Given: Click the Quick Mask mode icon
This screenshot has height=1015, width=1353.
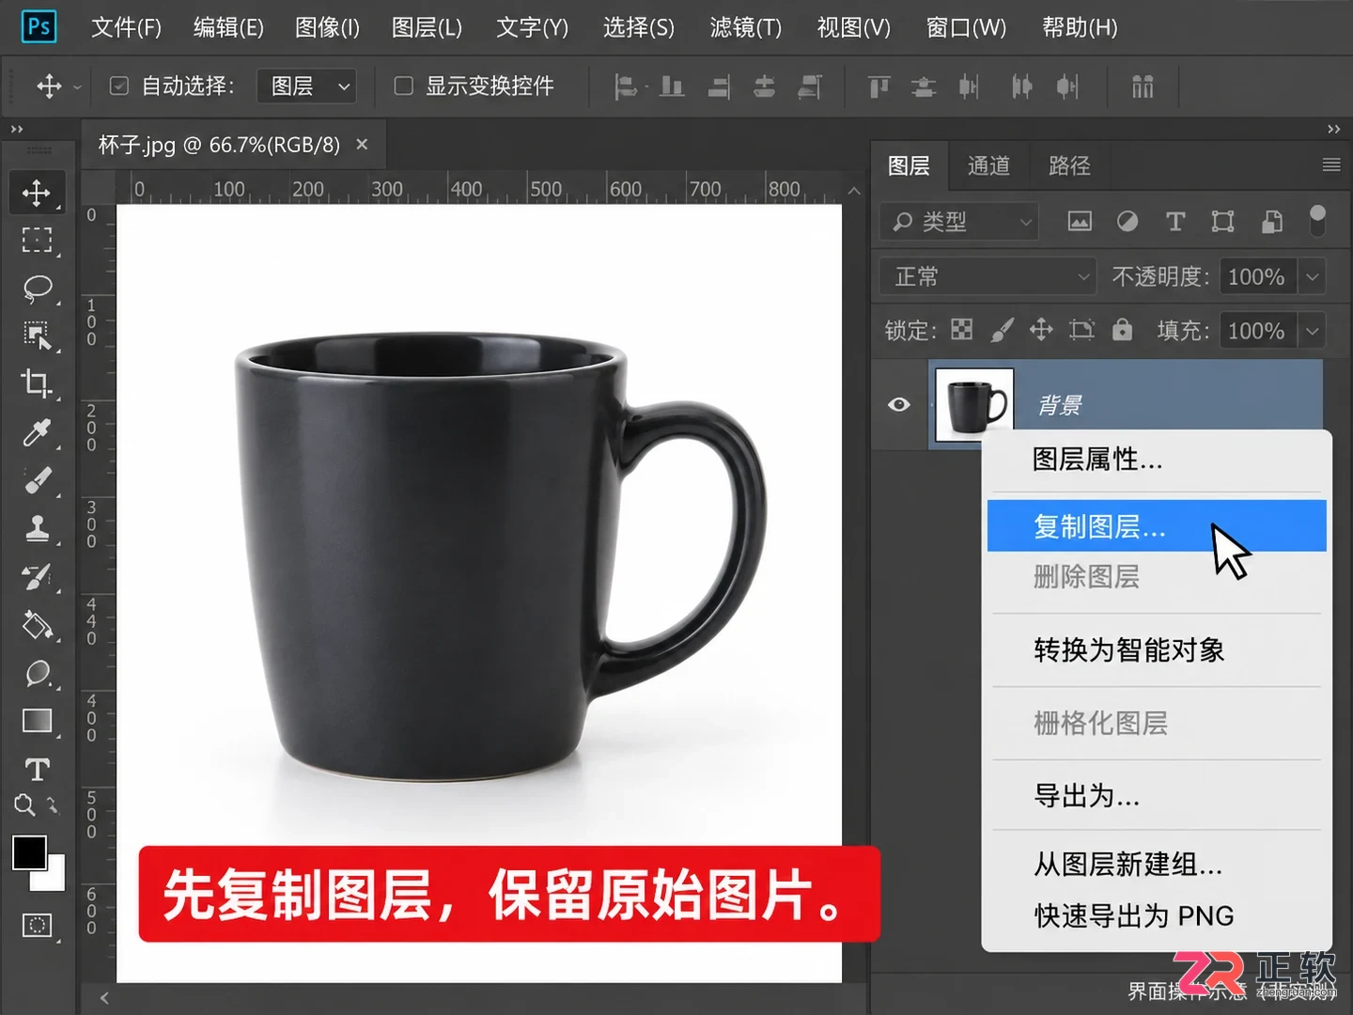Looking at the screenshot, I should point(37,926).
